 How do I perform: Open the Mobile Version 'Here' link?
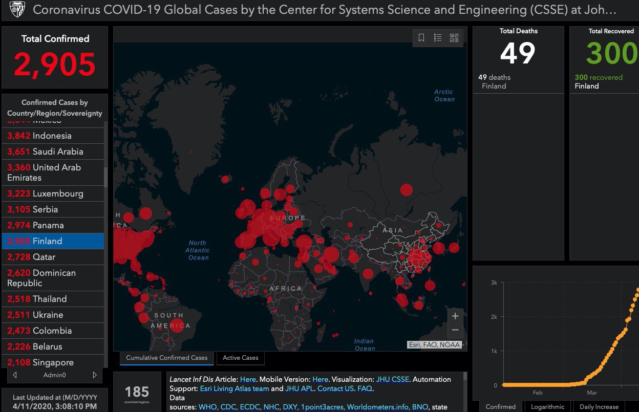pos(320,379)
